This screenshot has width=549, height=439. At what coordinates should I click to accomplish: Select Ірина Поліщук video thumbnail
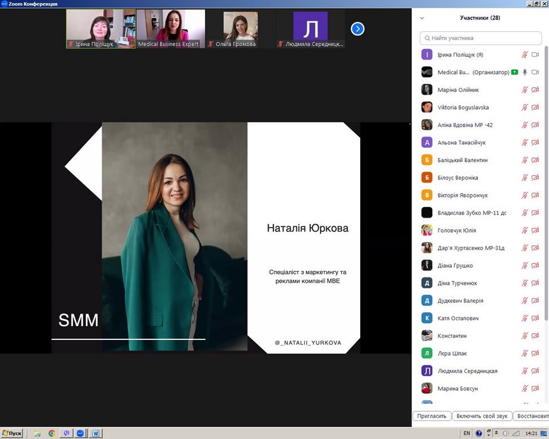coord(100,29)
